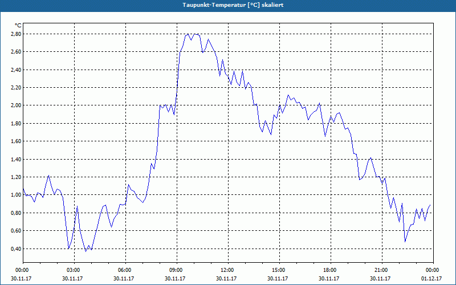Screen dimensions: 456x285
Task: Click the 1,60 y-axis label
Action: pyautogui.click(x=17, y=141)
